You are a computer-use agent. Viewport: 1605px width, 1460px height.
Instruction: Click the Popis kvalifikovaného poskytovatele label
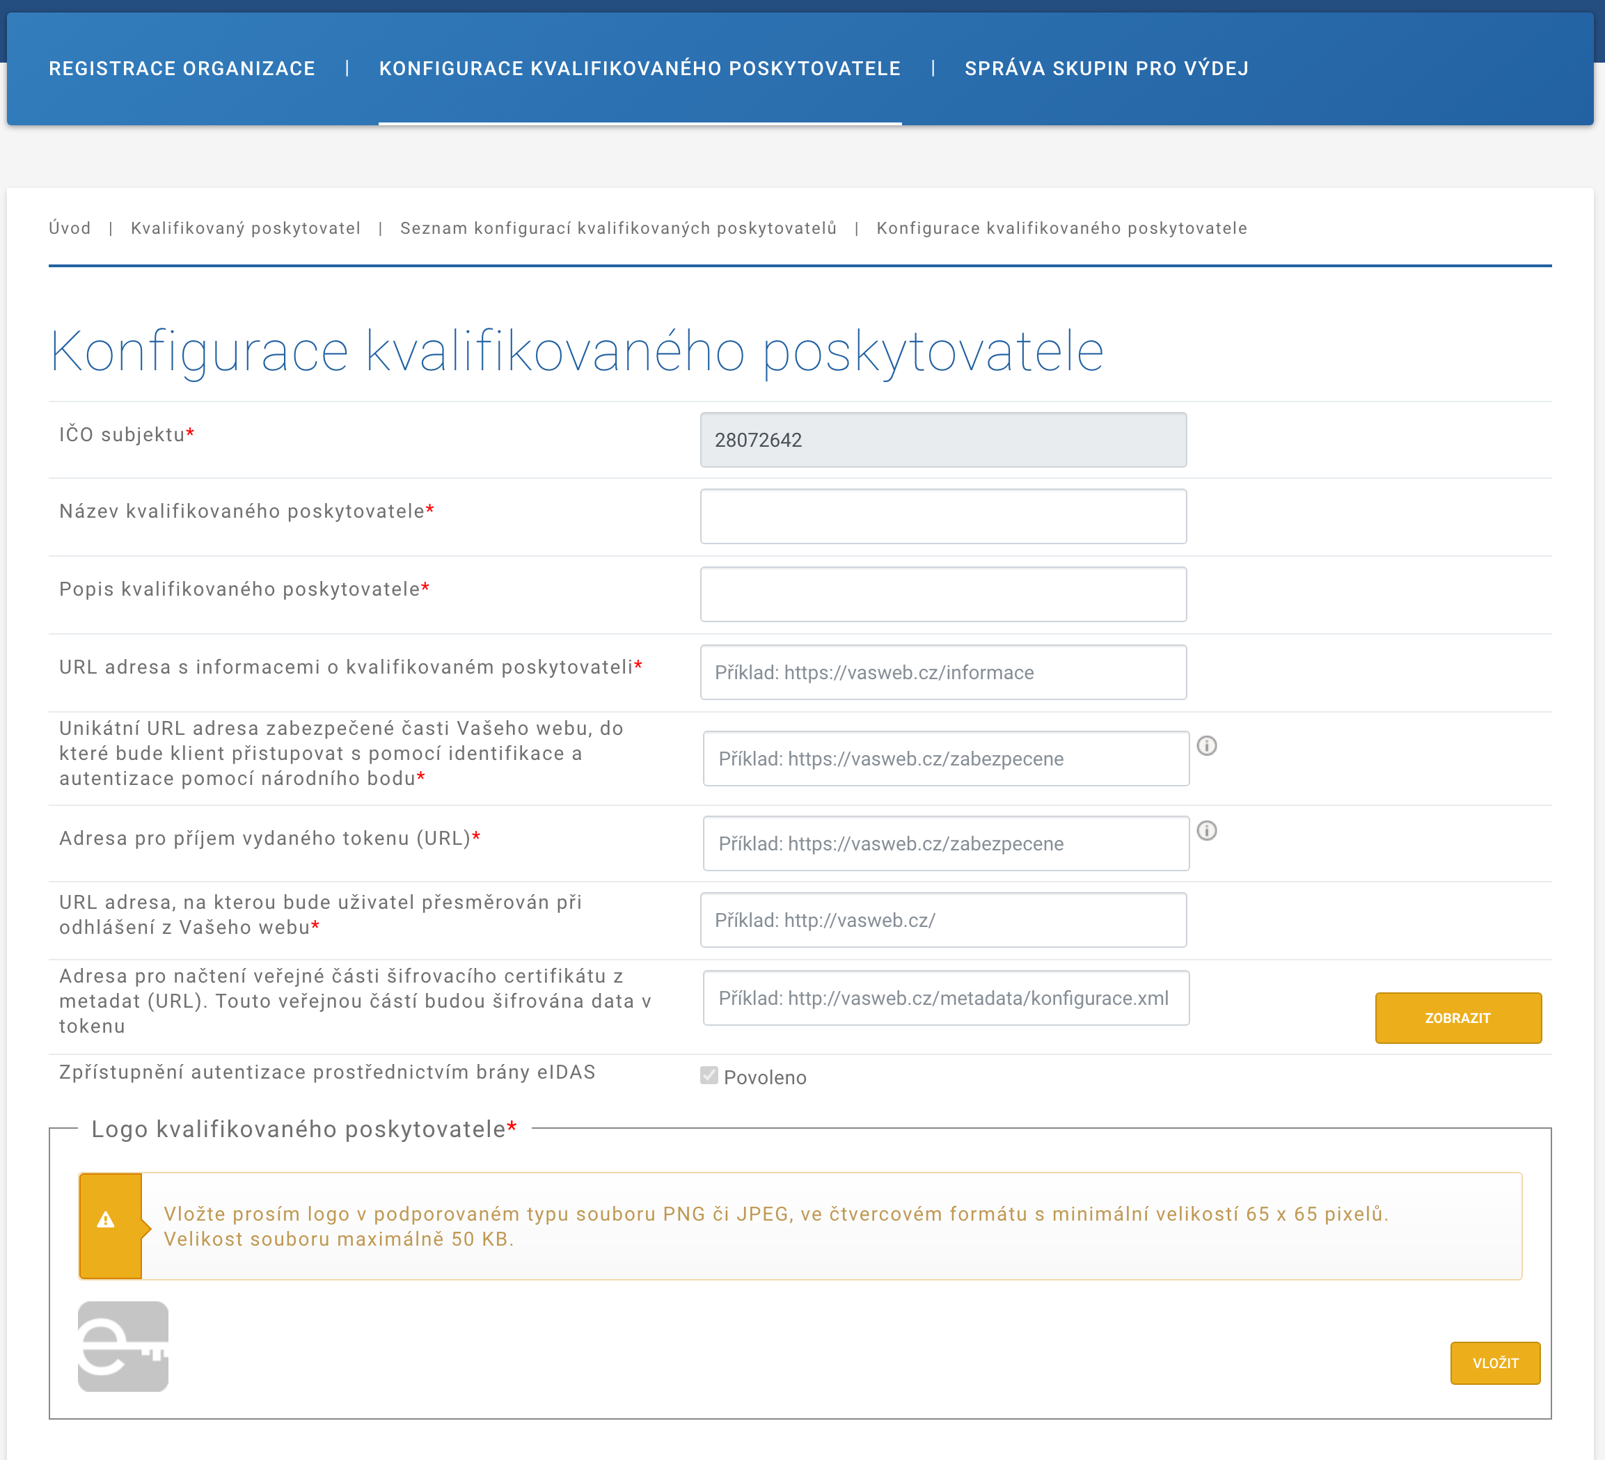point(244,589)
